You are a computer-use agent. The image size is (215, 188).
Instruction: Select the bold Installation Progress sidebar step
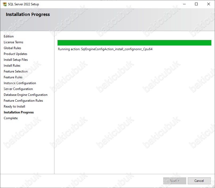19,112
